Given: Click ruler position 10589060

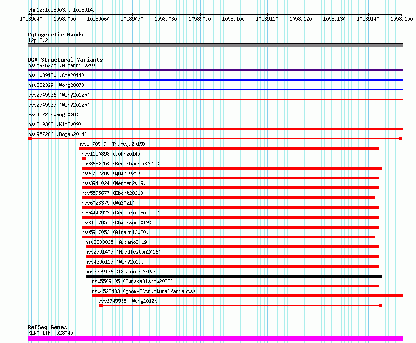Looking at the screenshot, I should pos(99,19).
